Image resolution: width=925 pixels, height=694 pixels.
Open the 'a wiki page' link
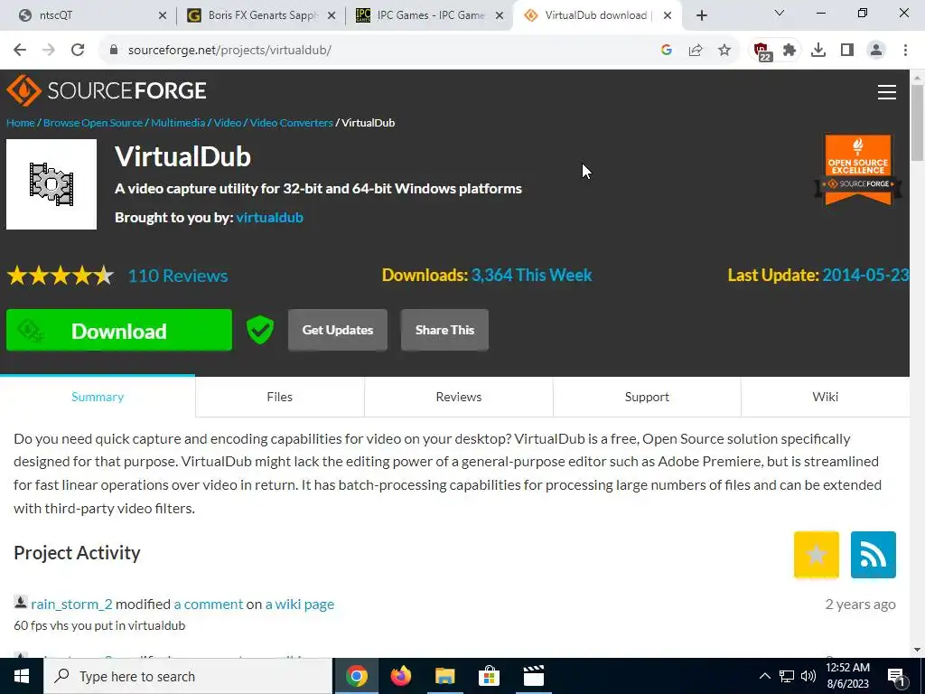point(300,604)
